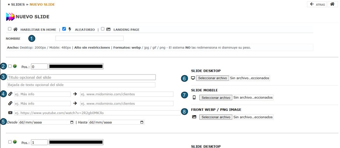Uncheck the Aleatorio checkbox
Viewport: 340px width, 148px height.
64,29
